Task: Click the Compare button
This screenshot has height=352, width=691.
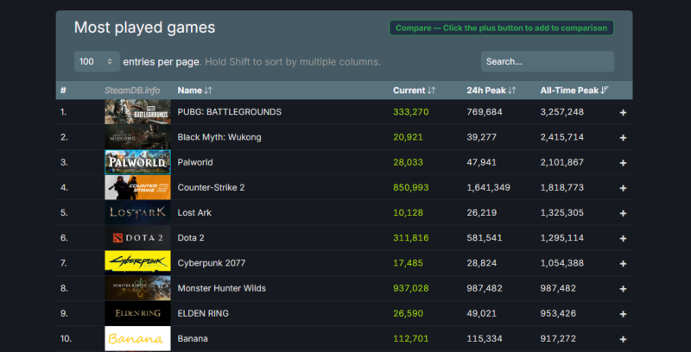Action: tap(501, 28)
